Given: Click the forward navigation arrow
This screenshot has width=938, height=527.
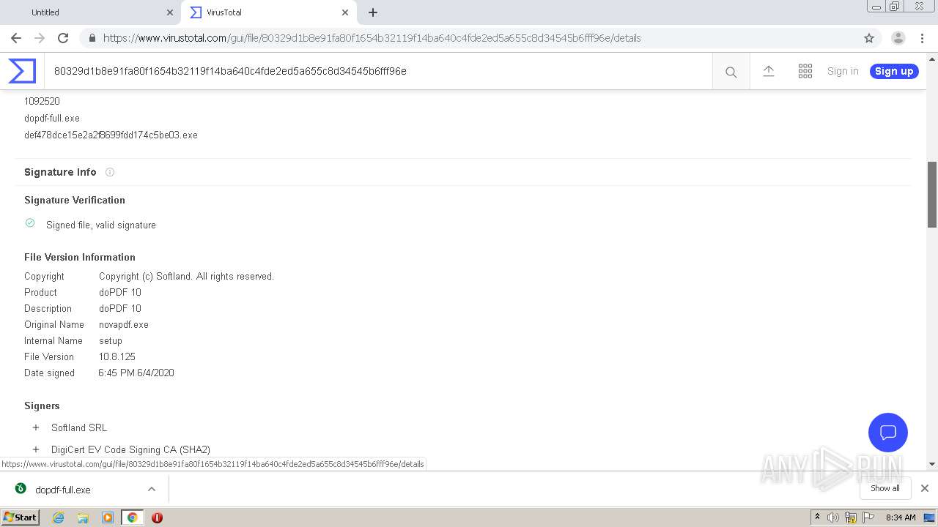Looking at the screenshot, I should click(x=40, y=38).
